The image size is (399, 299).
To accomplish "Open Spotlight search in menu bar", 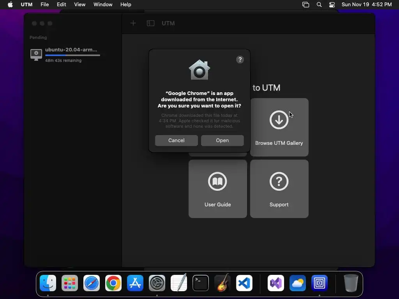I will pyautogui.click(x=319, y=5).
